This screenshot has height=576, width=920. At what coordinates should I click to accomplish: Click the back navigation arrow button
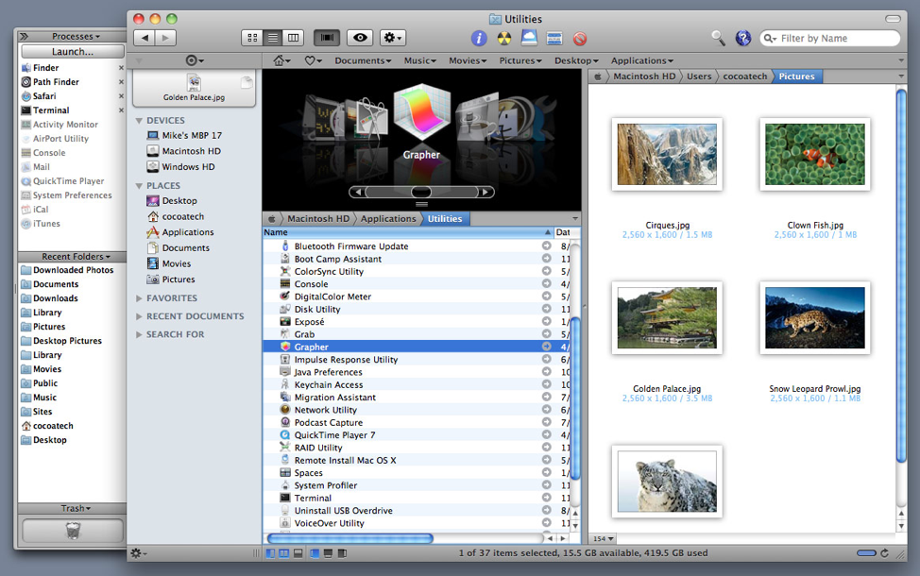click(x=144, y=38)
